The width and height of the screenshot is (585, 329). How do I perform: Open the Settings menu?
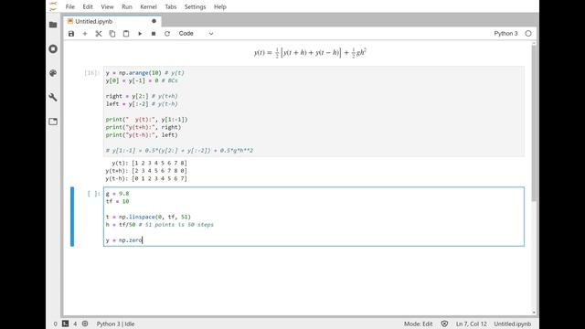tap(195, 6)
